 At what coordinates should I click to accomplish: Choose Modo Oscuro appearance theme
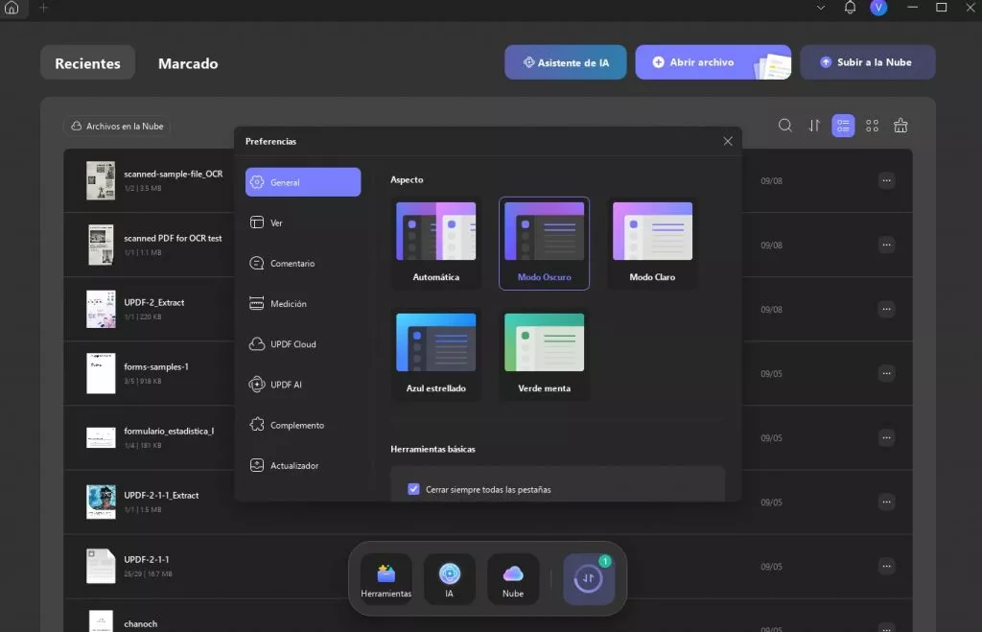pos(545,243)
